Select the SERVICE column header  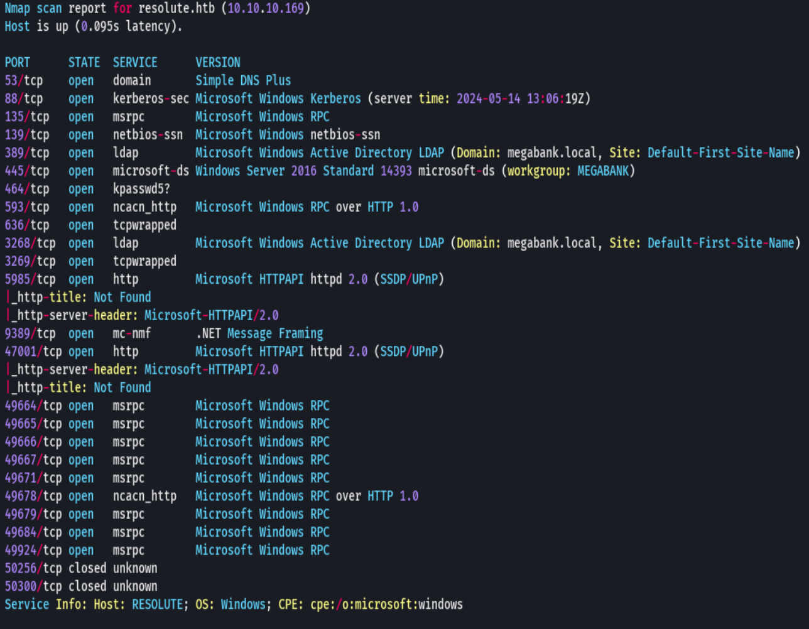134,62
